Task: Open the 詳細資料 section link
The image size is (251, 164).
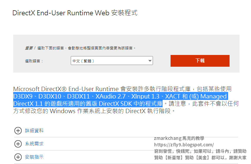Action: click(x=34, y=130)
